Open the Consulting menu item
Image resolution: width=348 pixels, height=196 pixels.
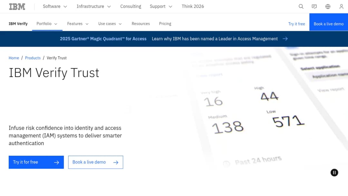(131, 6)
